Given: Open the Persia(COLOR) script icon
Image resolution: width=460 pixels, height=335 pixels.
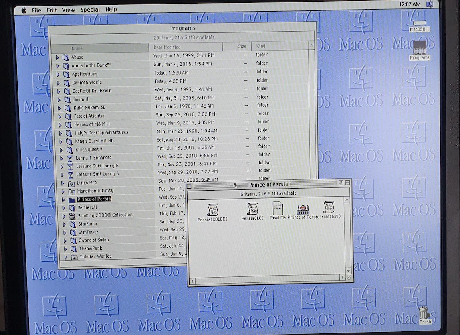Looking at the screenshot, I should click(212, 210).
